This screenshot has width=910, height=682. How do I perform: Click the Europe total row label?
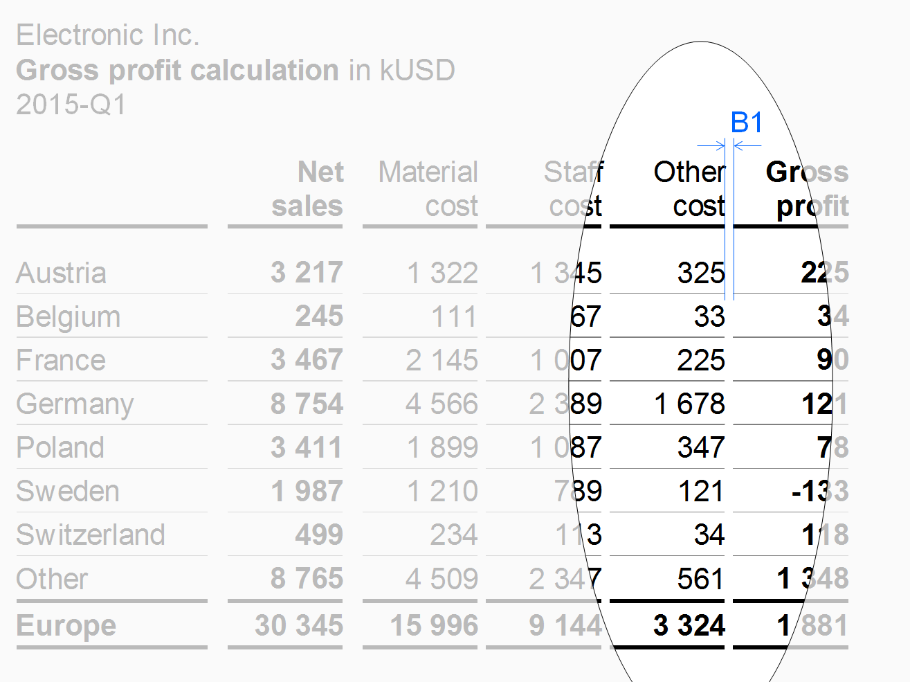point(66,626)
